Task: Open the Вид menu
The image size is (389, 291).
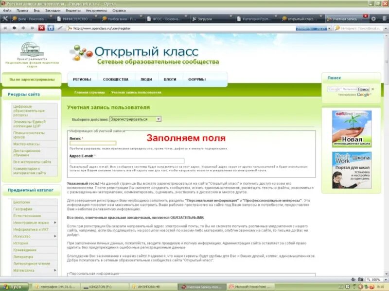Action: coord(37,11)
